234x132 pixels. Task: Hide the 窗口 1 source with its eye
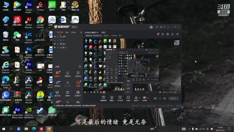coord(55,48)
